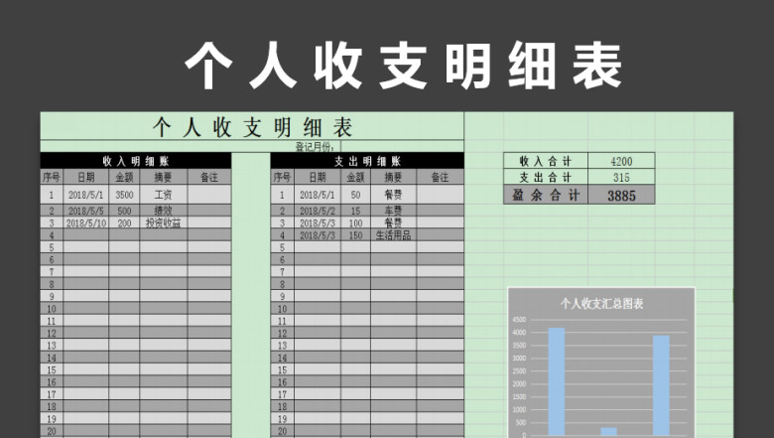Viewport: 774px width, 438px height.
Task: Select 金额 column header in income table
Action: tap(124, 177)
